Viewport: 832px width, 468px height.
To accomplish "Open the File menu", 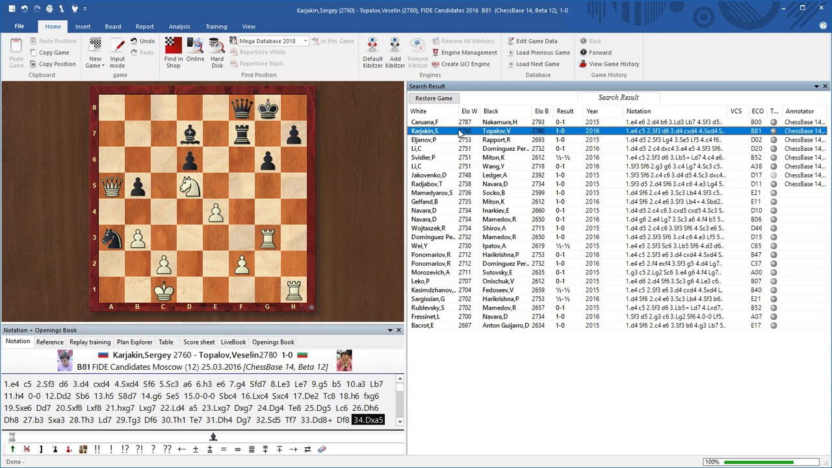I will [x=19, y=27].
